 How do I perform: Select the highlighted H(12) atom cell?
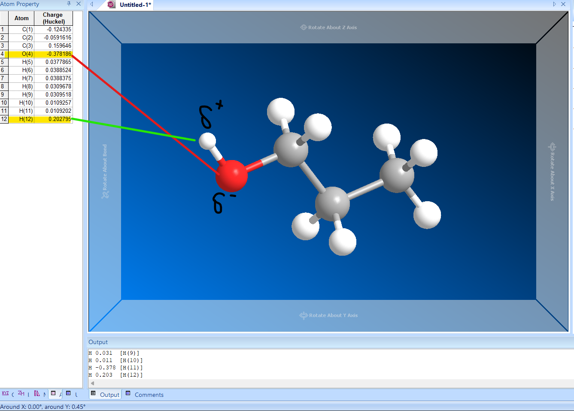click(21, 119)
